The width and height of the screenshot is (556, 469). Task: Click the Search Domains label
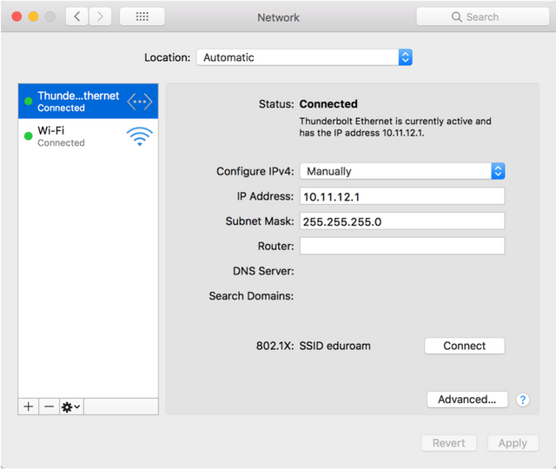tap(251, 296)
